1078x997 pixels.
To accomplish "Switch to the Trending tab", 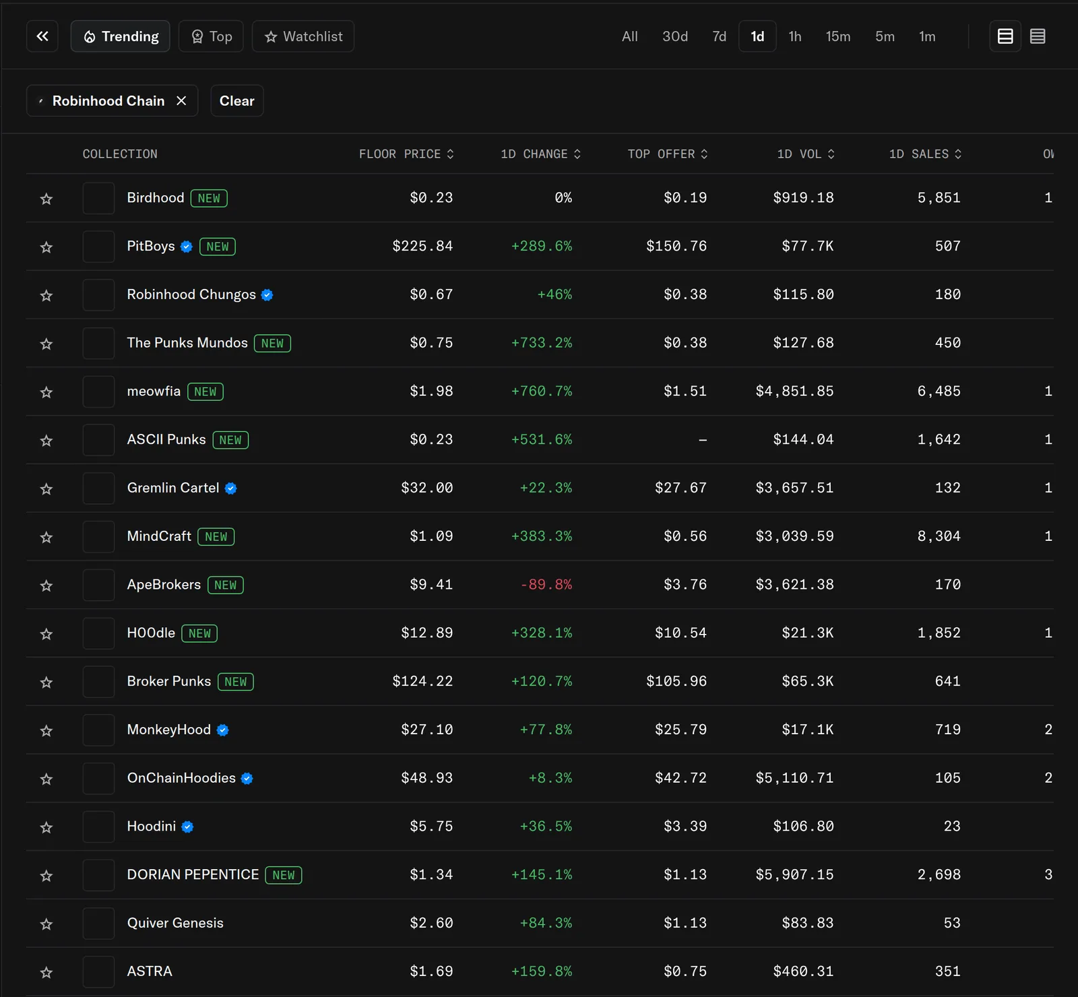I will tap(121, 36).
